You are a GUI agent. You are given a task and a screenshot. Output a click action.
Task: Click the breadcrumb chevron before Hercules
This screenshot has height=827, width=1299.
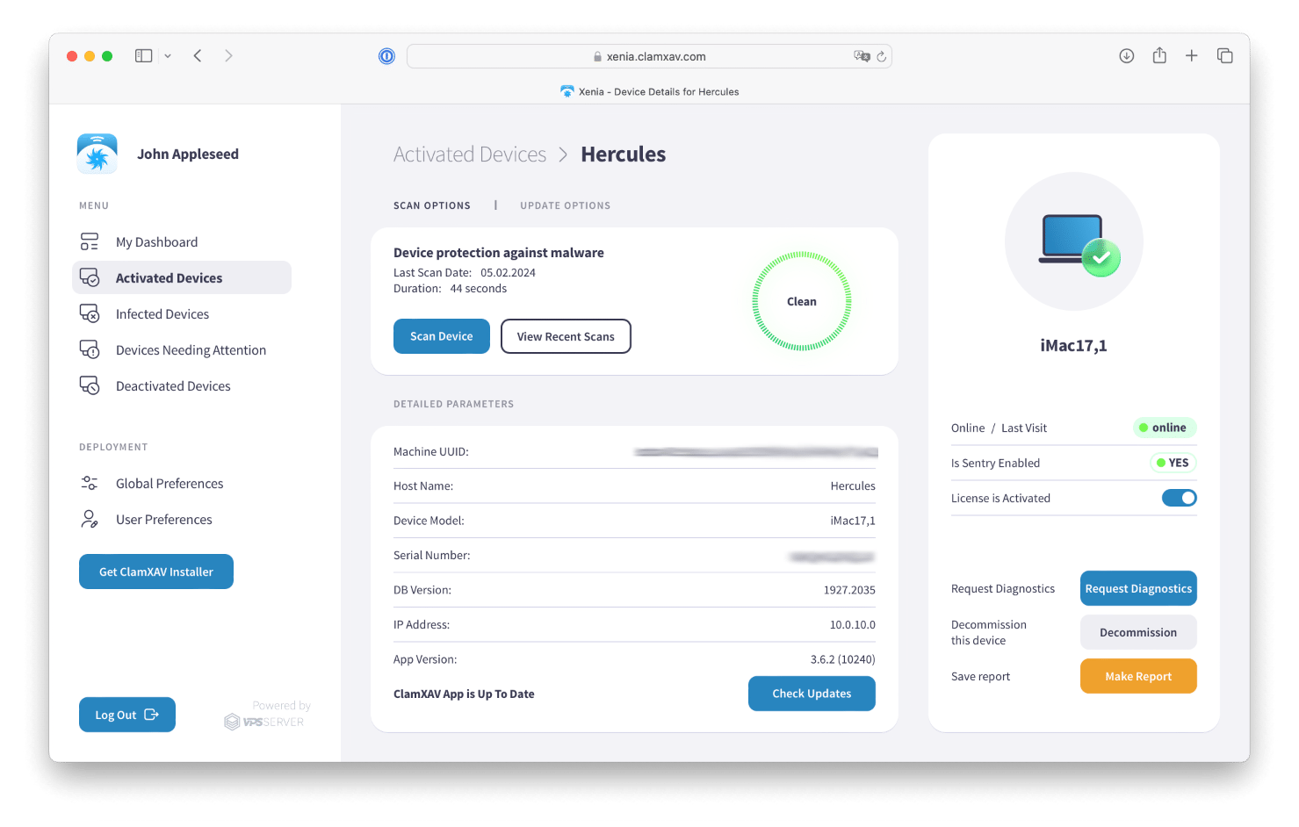click(x=563, y=155)
